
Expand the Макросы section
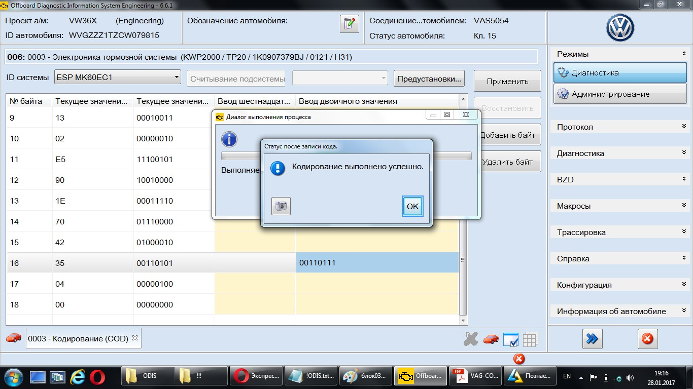click(684, 206)
